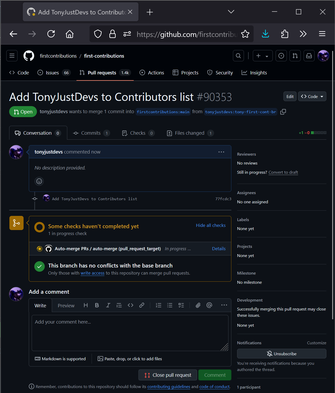Viewport: 335px width, 393px height.
Task: Insert a numbered list in the editor
Action: [x=159, y=305]
